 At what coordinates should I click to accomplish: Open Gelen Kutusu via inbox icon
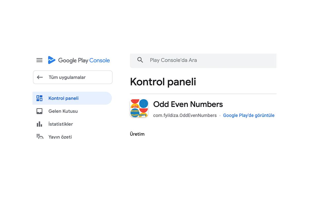(x=39, y=111)
